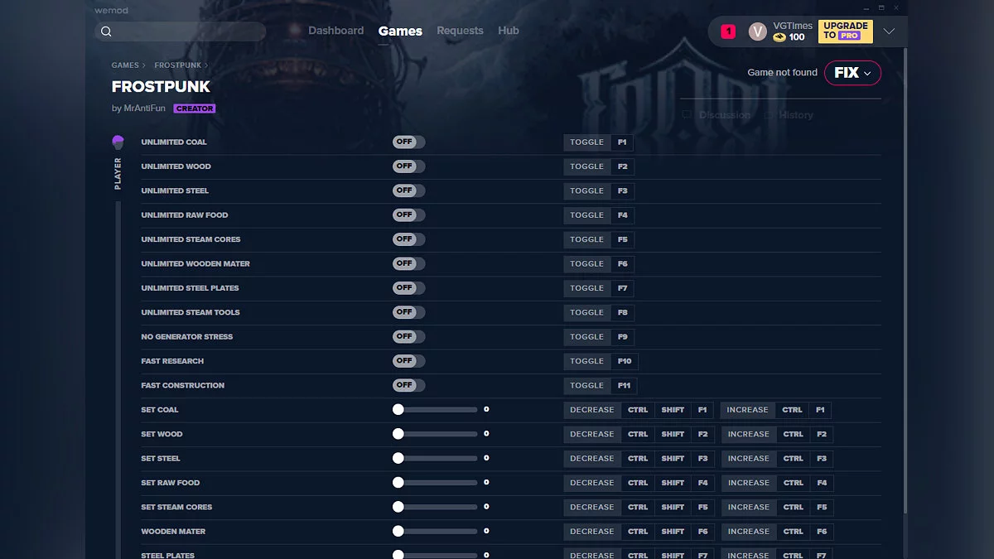Click the UPGRADE TO PRO button
Screen dimensions: 994x559
click(845, 31)
